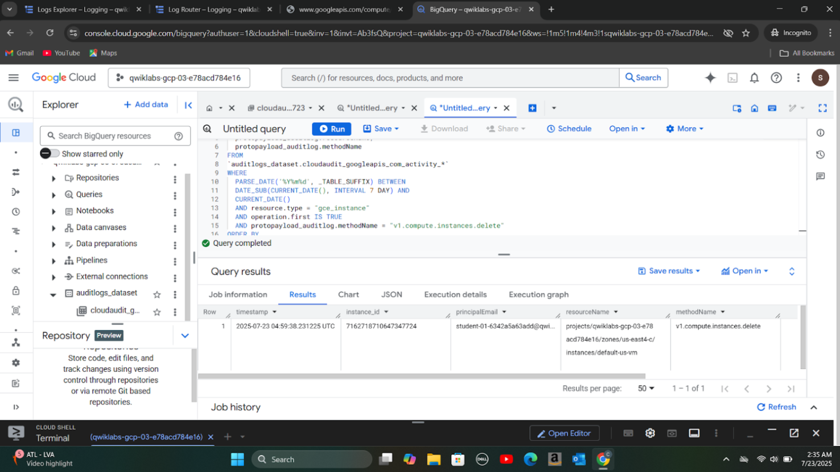Open Gemini AI sparkle icon in header
This screenshot has width=840, height=472.
pos(710,78)
